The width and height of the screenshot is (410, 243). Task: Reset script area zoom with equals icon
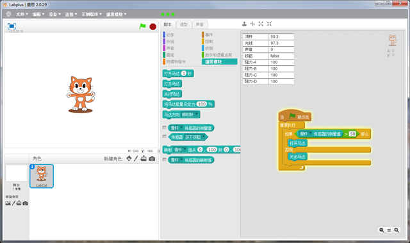389,230
